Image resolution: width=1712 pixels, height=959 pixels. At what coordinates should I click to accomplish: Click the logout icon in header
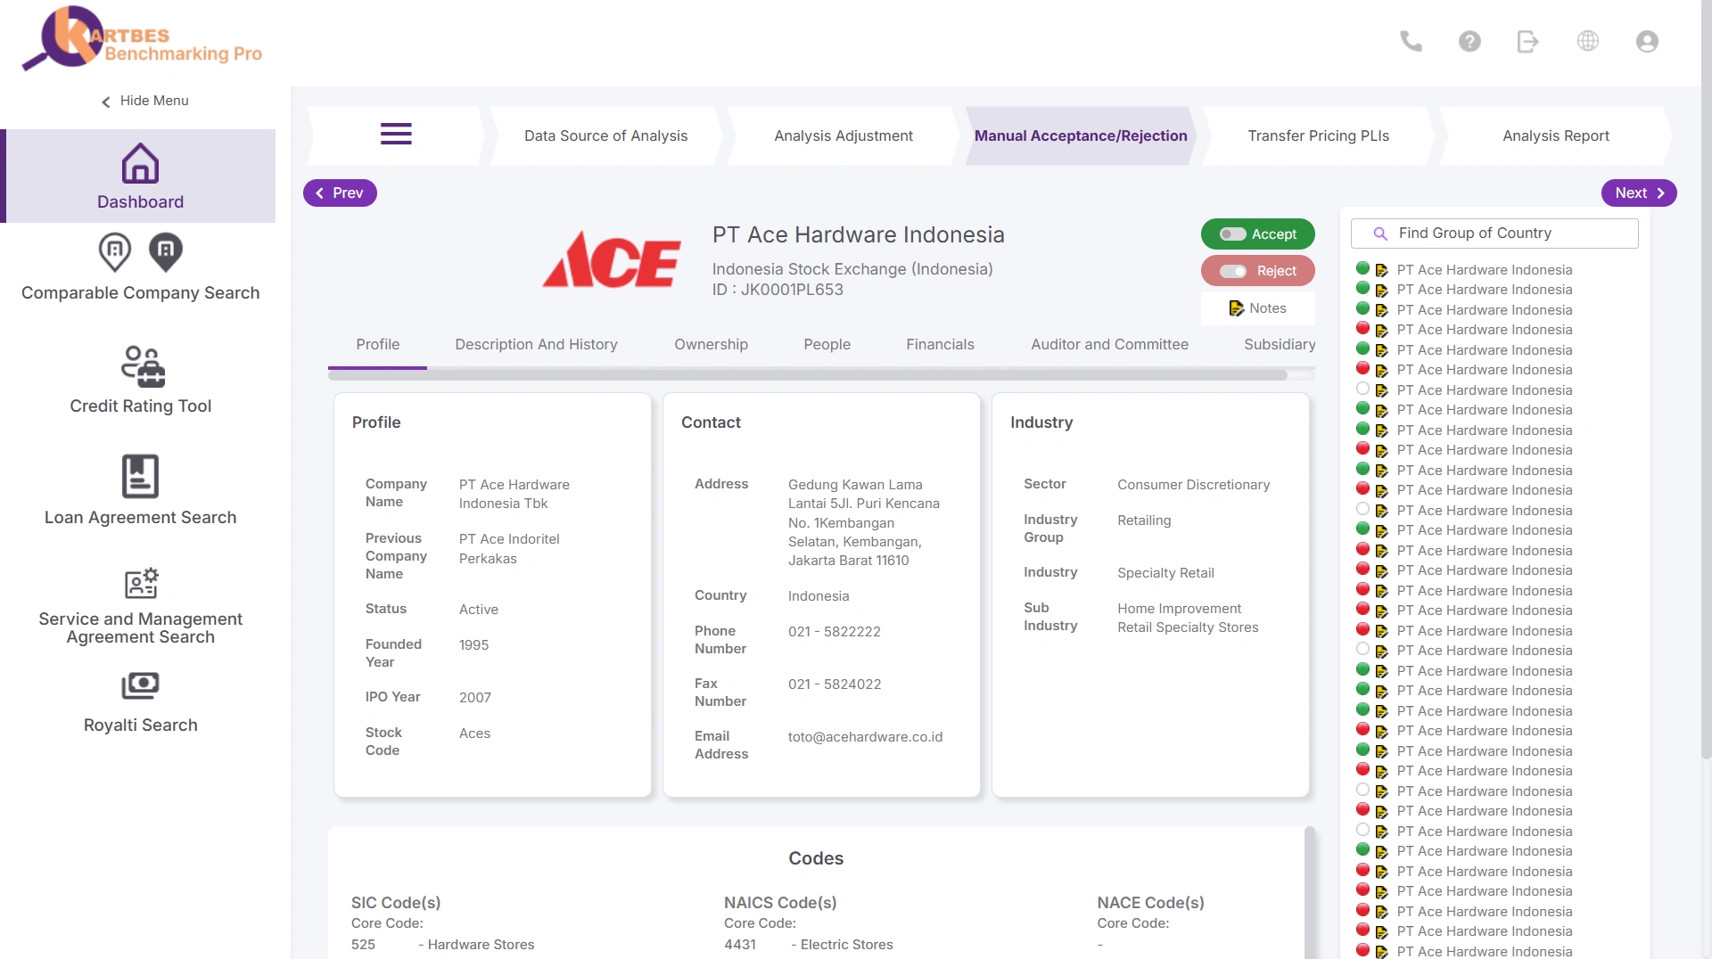pyautogui.click(x=1528, y=41)
